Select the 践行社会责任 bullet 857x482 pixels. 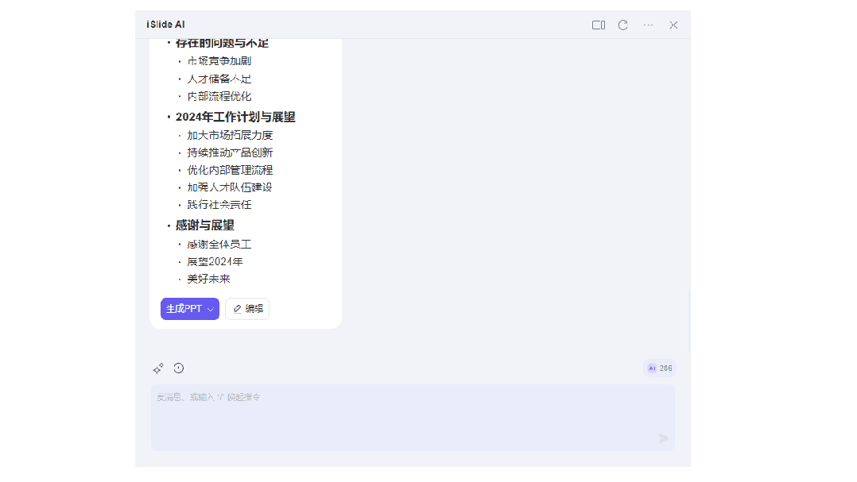[219, 205]
